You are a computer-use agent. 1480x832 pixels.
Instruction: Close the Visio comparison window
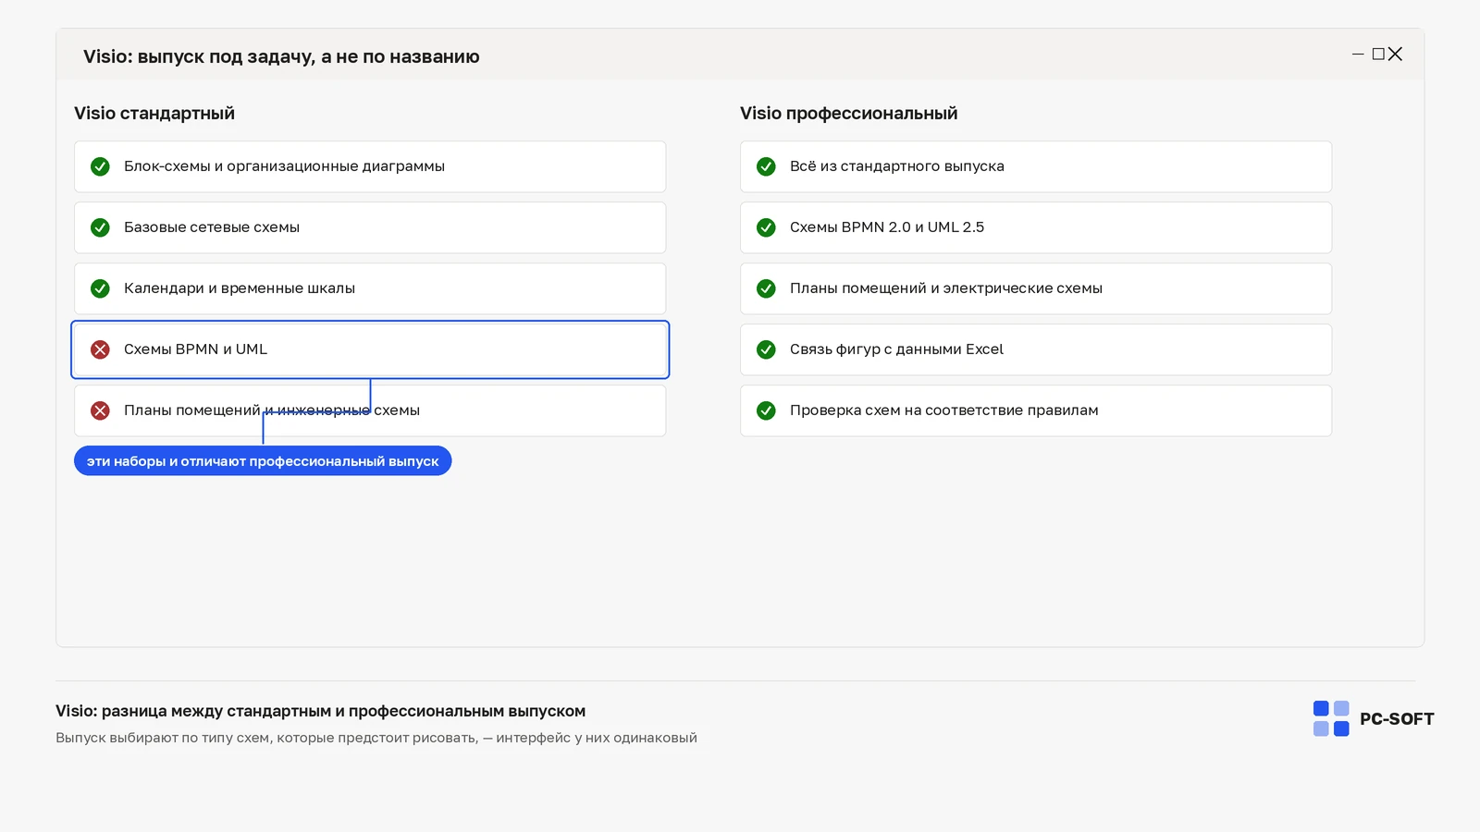1395,55
